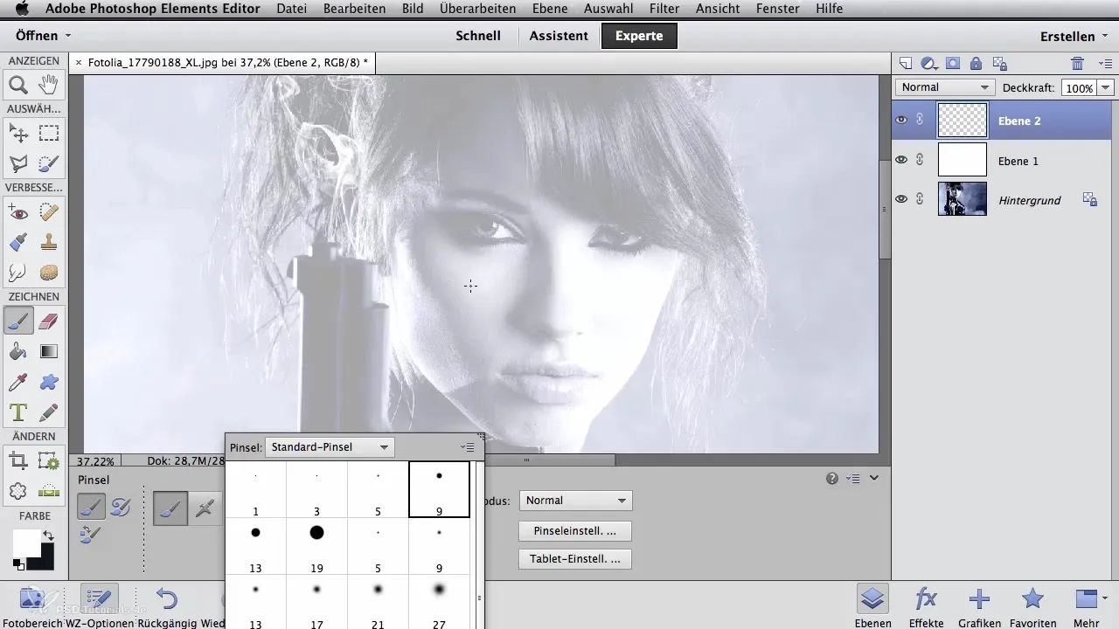Image resolution: width=1119 pixels, height=629 pixels.
Task: Delete layer with trash icon
Action: tap(1077, 64)
